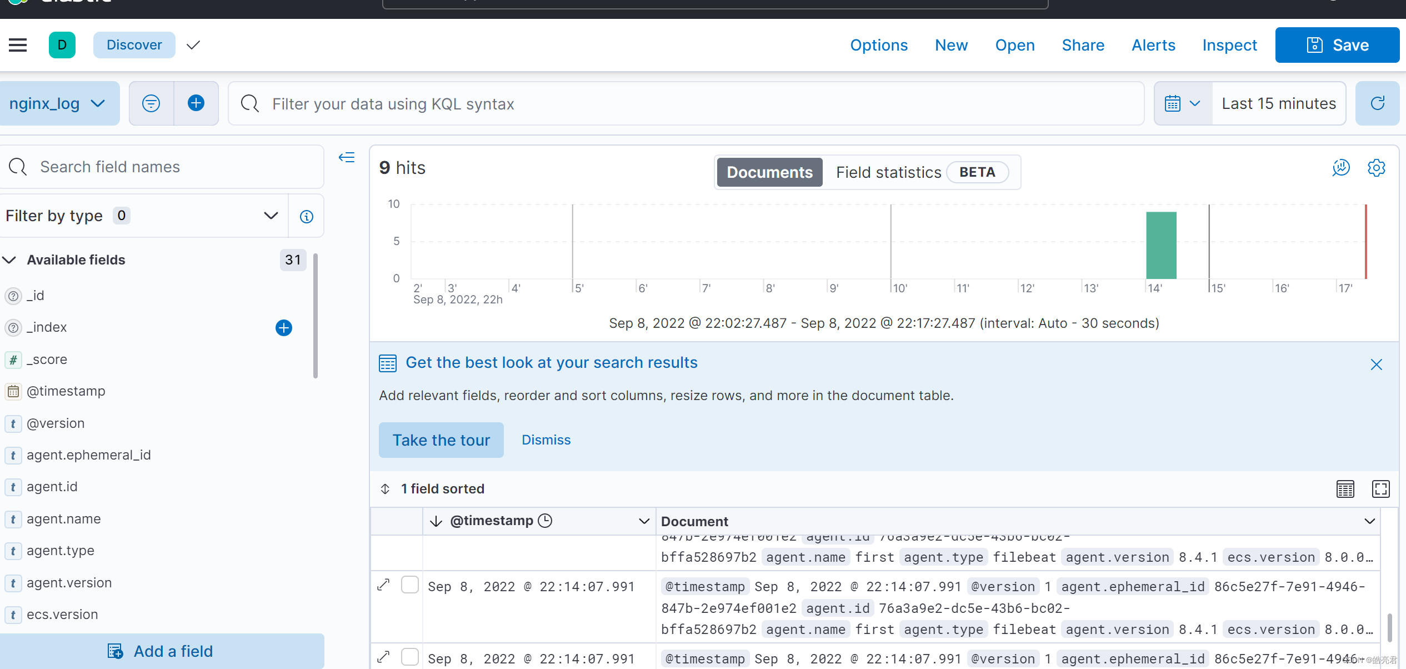Click the _id field type icon
Image resolution: width=1406 pixels, height=669 pixels.
[13, 296]
